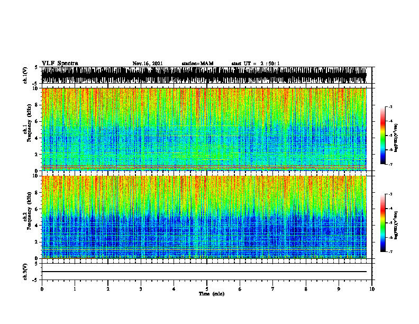Click the "station=MAM" header label
Screen dimensions: 419x324
[197, 64]
